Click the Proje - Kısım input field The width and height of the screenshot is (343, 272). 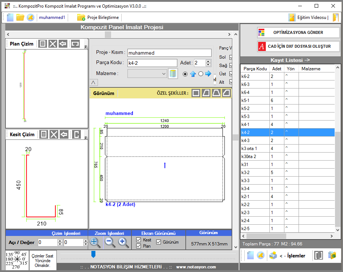pos(170,53)
